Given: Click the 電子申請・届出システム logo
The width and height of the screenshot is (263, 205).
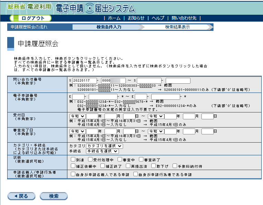Looking at the screenshot, I should (95, 8).
